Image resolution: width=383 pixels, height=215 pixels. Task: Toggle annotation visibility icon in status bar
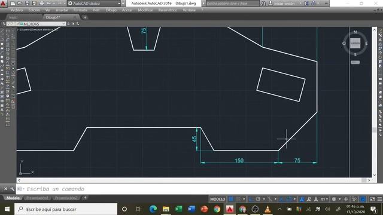[x=302, y=199]
